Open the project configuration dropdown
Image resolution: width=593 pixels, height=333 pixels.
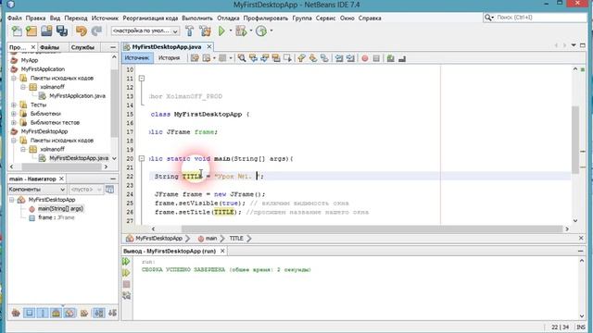pyautogui.click(x=145, y=31)
